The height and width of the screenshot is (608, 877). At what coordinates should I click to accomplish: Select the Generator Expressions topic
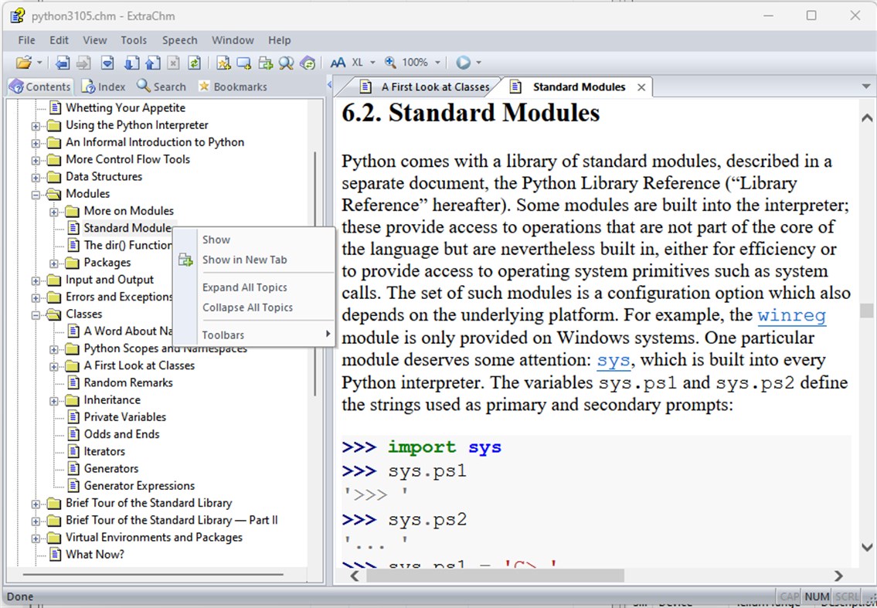(x=139, y=485)
